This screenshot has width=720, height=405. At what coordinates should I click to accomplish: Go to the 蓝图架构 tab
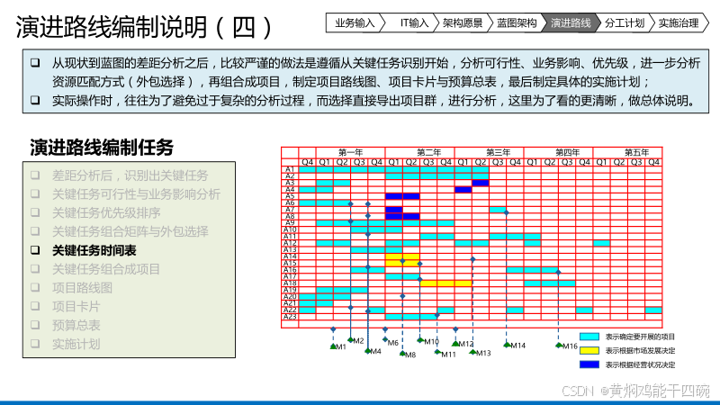[x=517, y=23]
